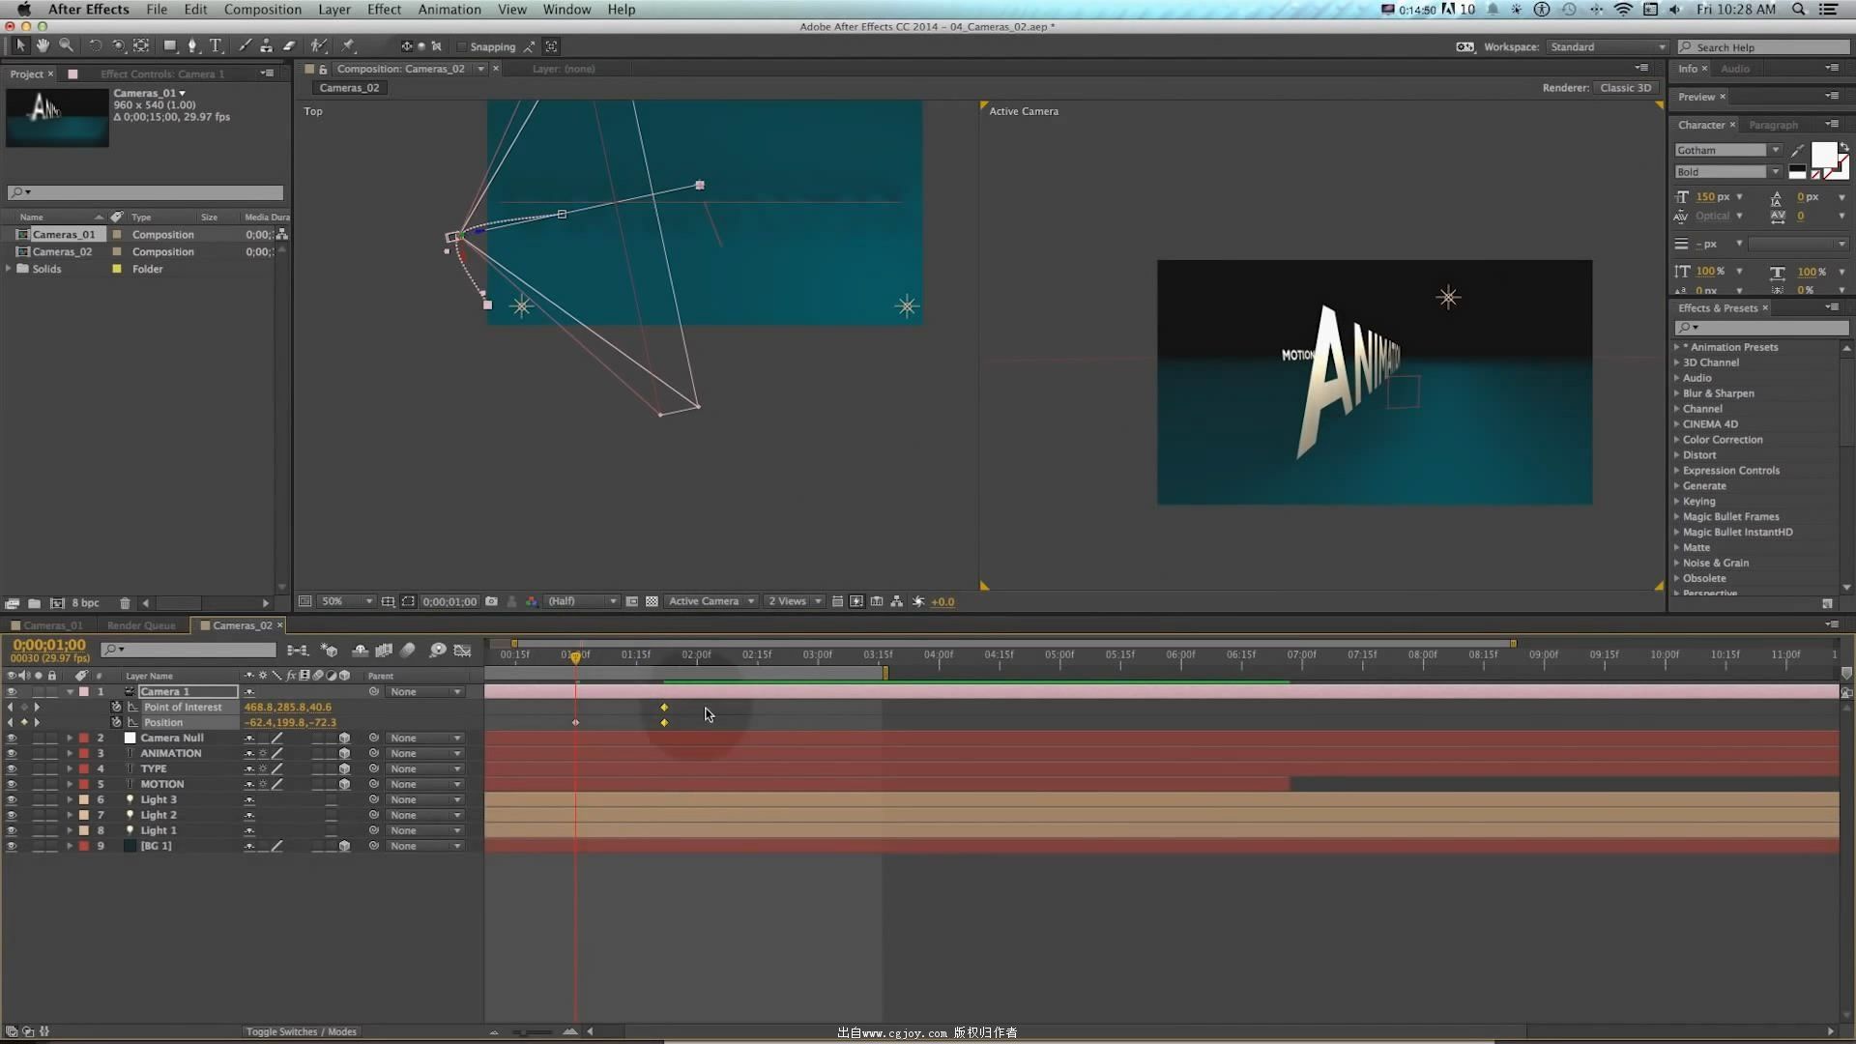Click the Show Channel color icon

pyautogui.click(x=532, y=601)
